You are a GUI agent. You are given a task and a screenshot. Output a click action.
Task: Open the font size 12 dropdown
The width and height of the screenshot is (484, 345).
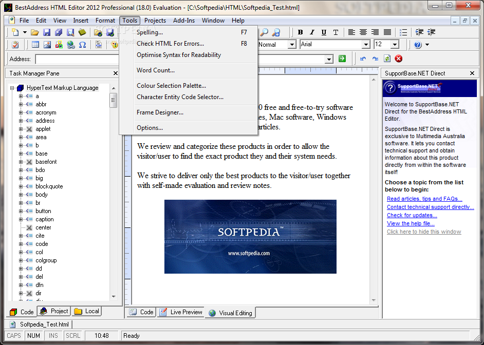[395, 44]
